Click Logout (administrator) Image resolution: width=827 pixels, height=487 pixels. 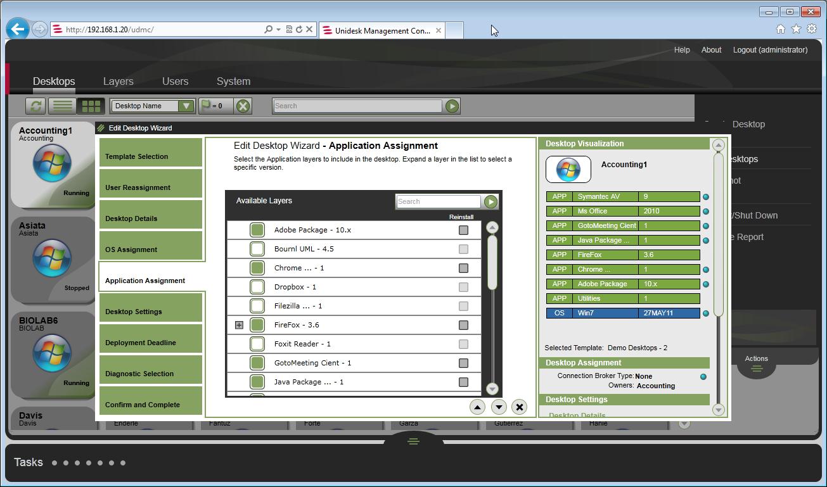pyautogui.click(x=770, y=50)
